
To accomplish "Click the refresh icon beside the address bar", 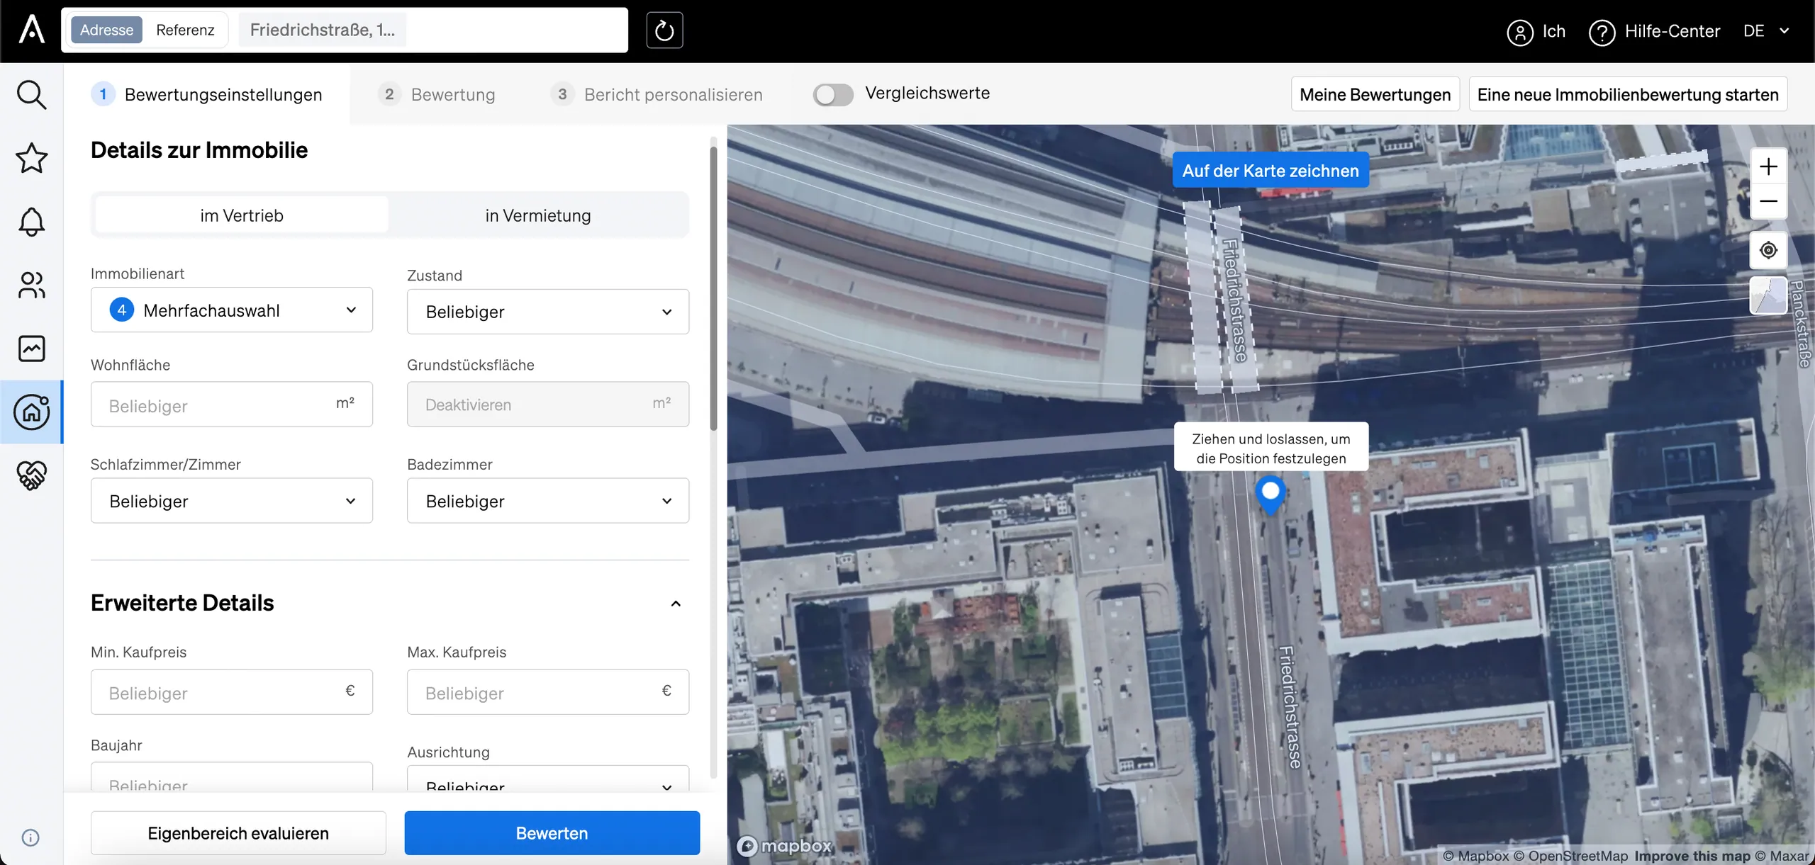I will click(x=664, y=30).
